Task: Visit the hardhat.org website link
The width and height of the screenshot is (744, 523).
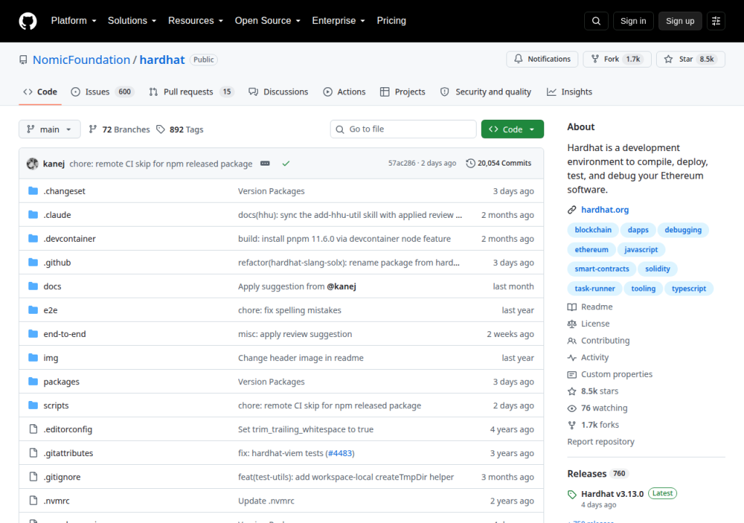Action: (x=604, y=209)
